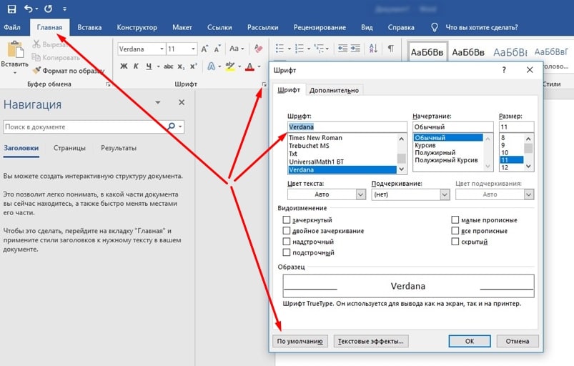Viewport: 574px width, 366px height.
Task: Show paragraph marks with pilcrow icon
Action: [x=390, y=49]
